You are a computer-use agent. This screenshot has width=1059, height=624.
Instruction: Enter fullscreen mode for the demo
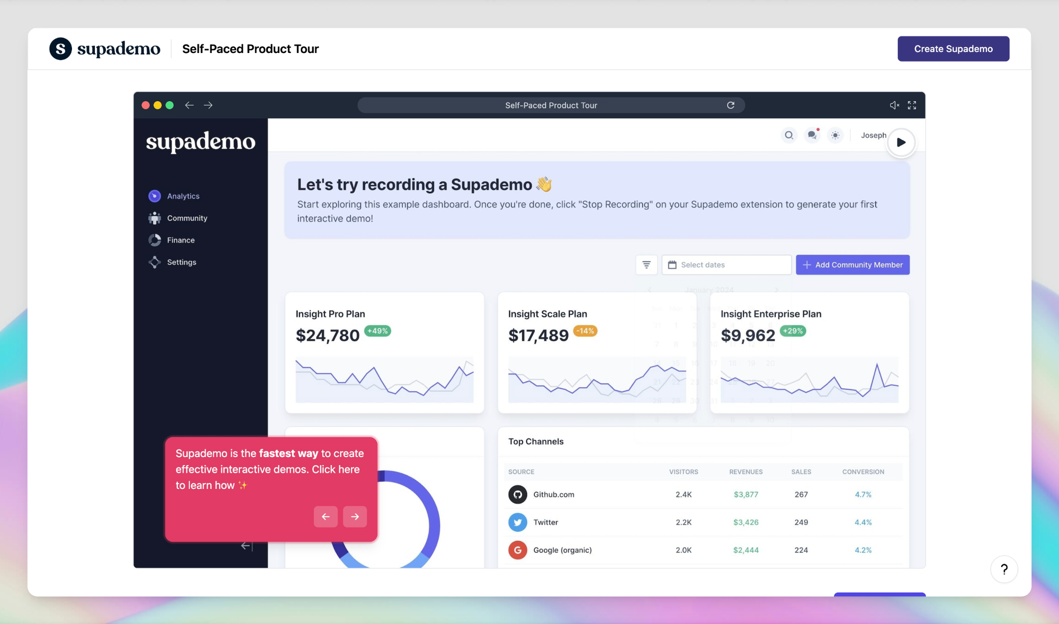click(x=912, y=105)
